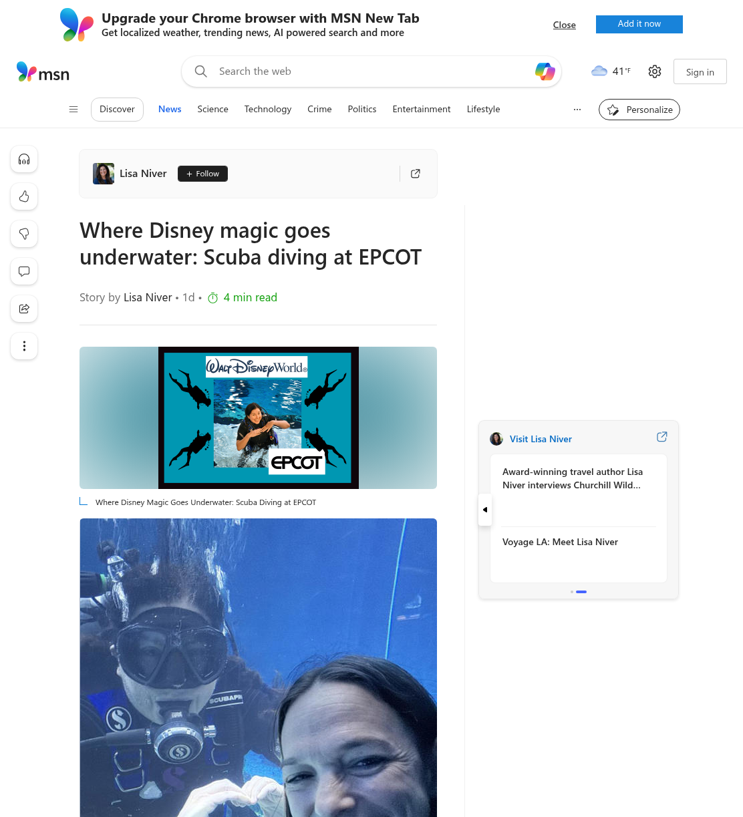Open the Lifestyle tab

pyautogui.click(x=484, y=110)
